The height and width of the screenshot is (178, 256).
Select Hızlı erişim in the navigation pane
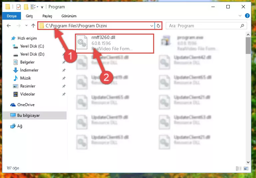pyautogui.click(x=27, y=38)
